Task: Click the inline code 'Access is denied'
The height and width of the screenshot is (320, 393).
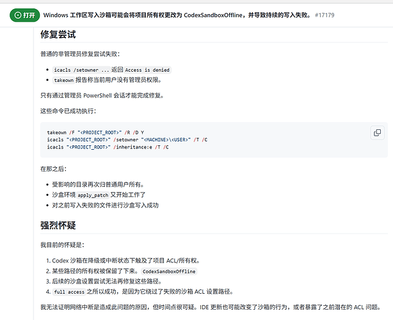Action: click(147, 70)
